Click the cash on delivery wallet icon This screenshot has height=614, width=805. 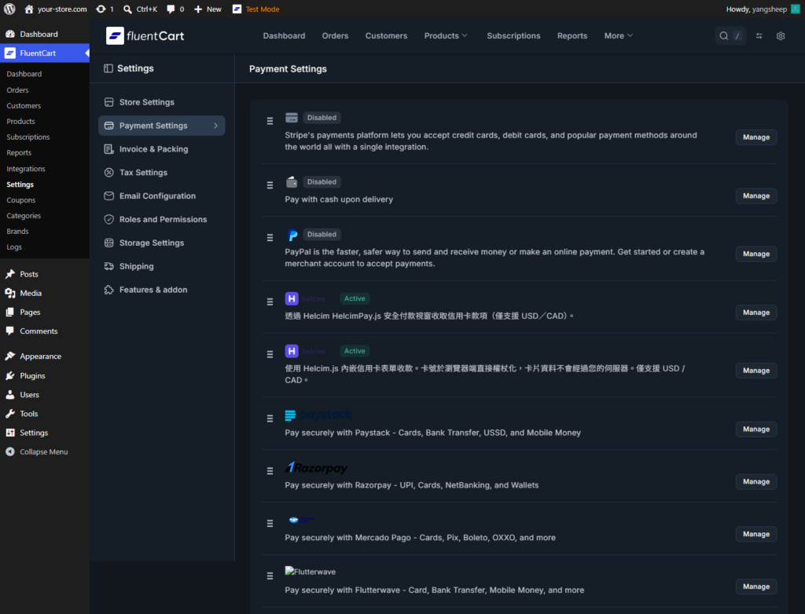(292, 181)
